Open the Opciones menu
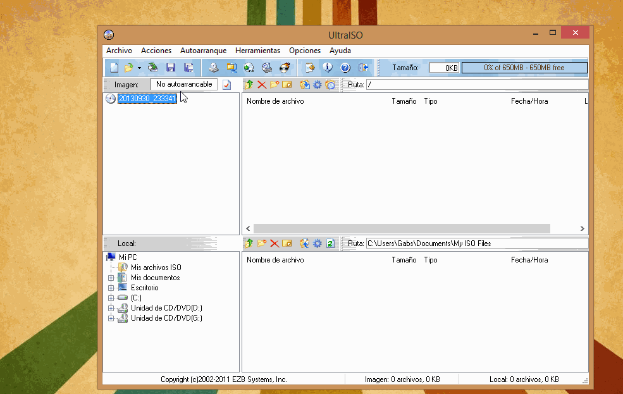This screenshot has height=394, width=623. tap(305, 51)
